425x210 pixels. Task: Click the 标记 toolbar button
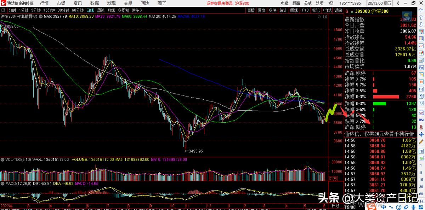pyautogui.click(x=316, y=11)
